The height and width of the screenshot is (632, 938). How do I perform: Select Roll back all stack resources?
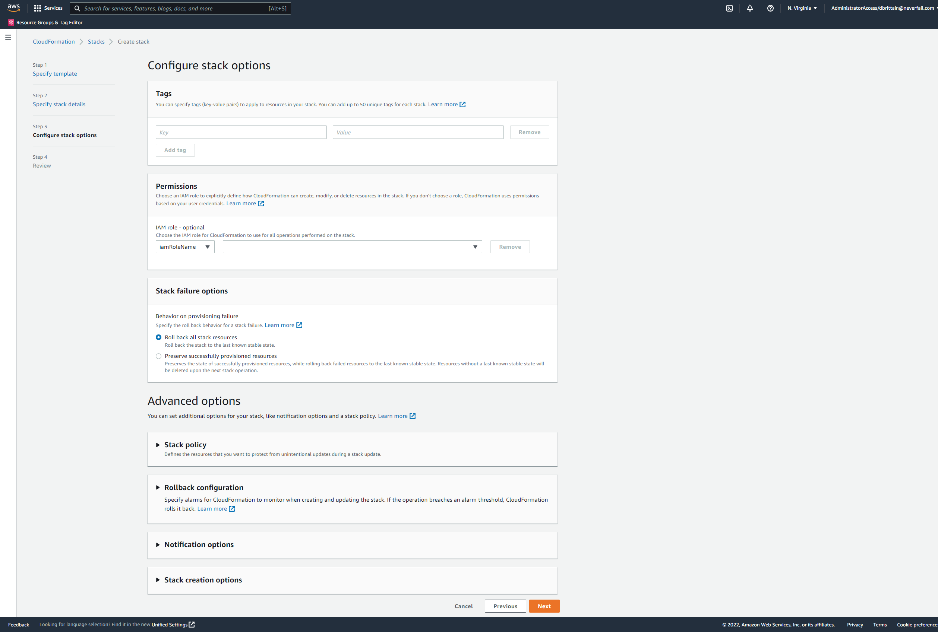coord(158,337)
